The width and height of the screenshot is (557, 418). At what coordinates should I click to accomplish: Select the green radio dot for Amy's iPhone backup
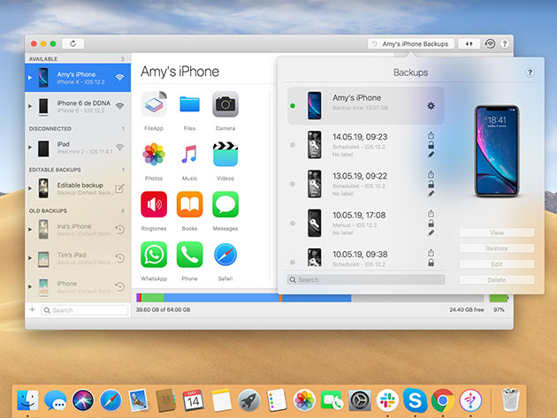tap(293, 106)
